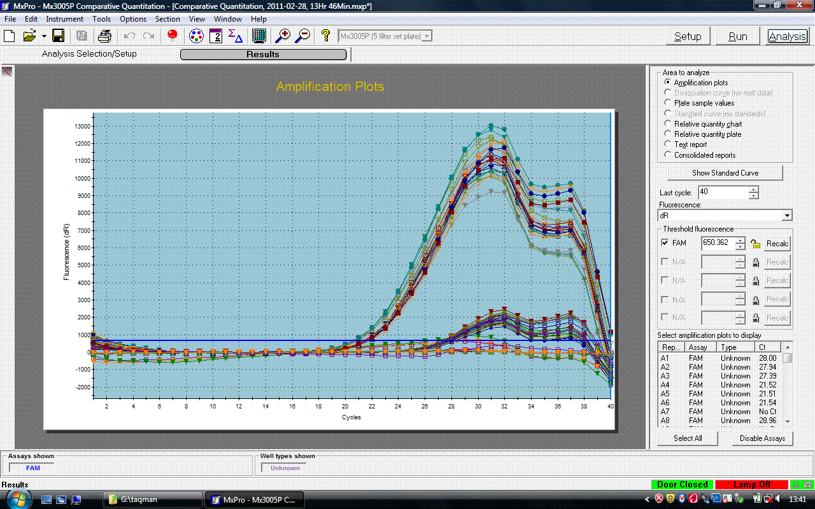This screenshot has height=509, width=815.
Task: Click the yellow unlocked padlock for FAM threshold
Action: (x=756, y=243)
